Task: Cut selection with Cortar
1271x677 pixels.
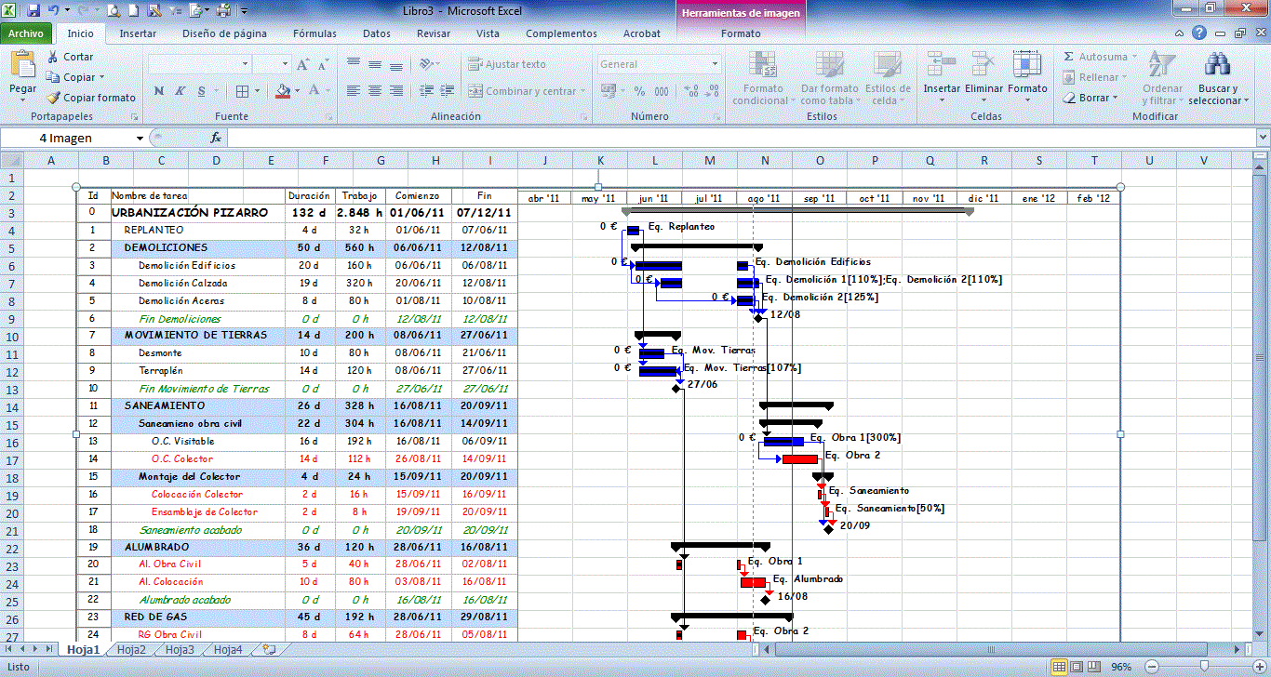Action: [x=70, y=57]
